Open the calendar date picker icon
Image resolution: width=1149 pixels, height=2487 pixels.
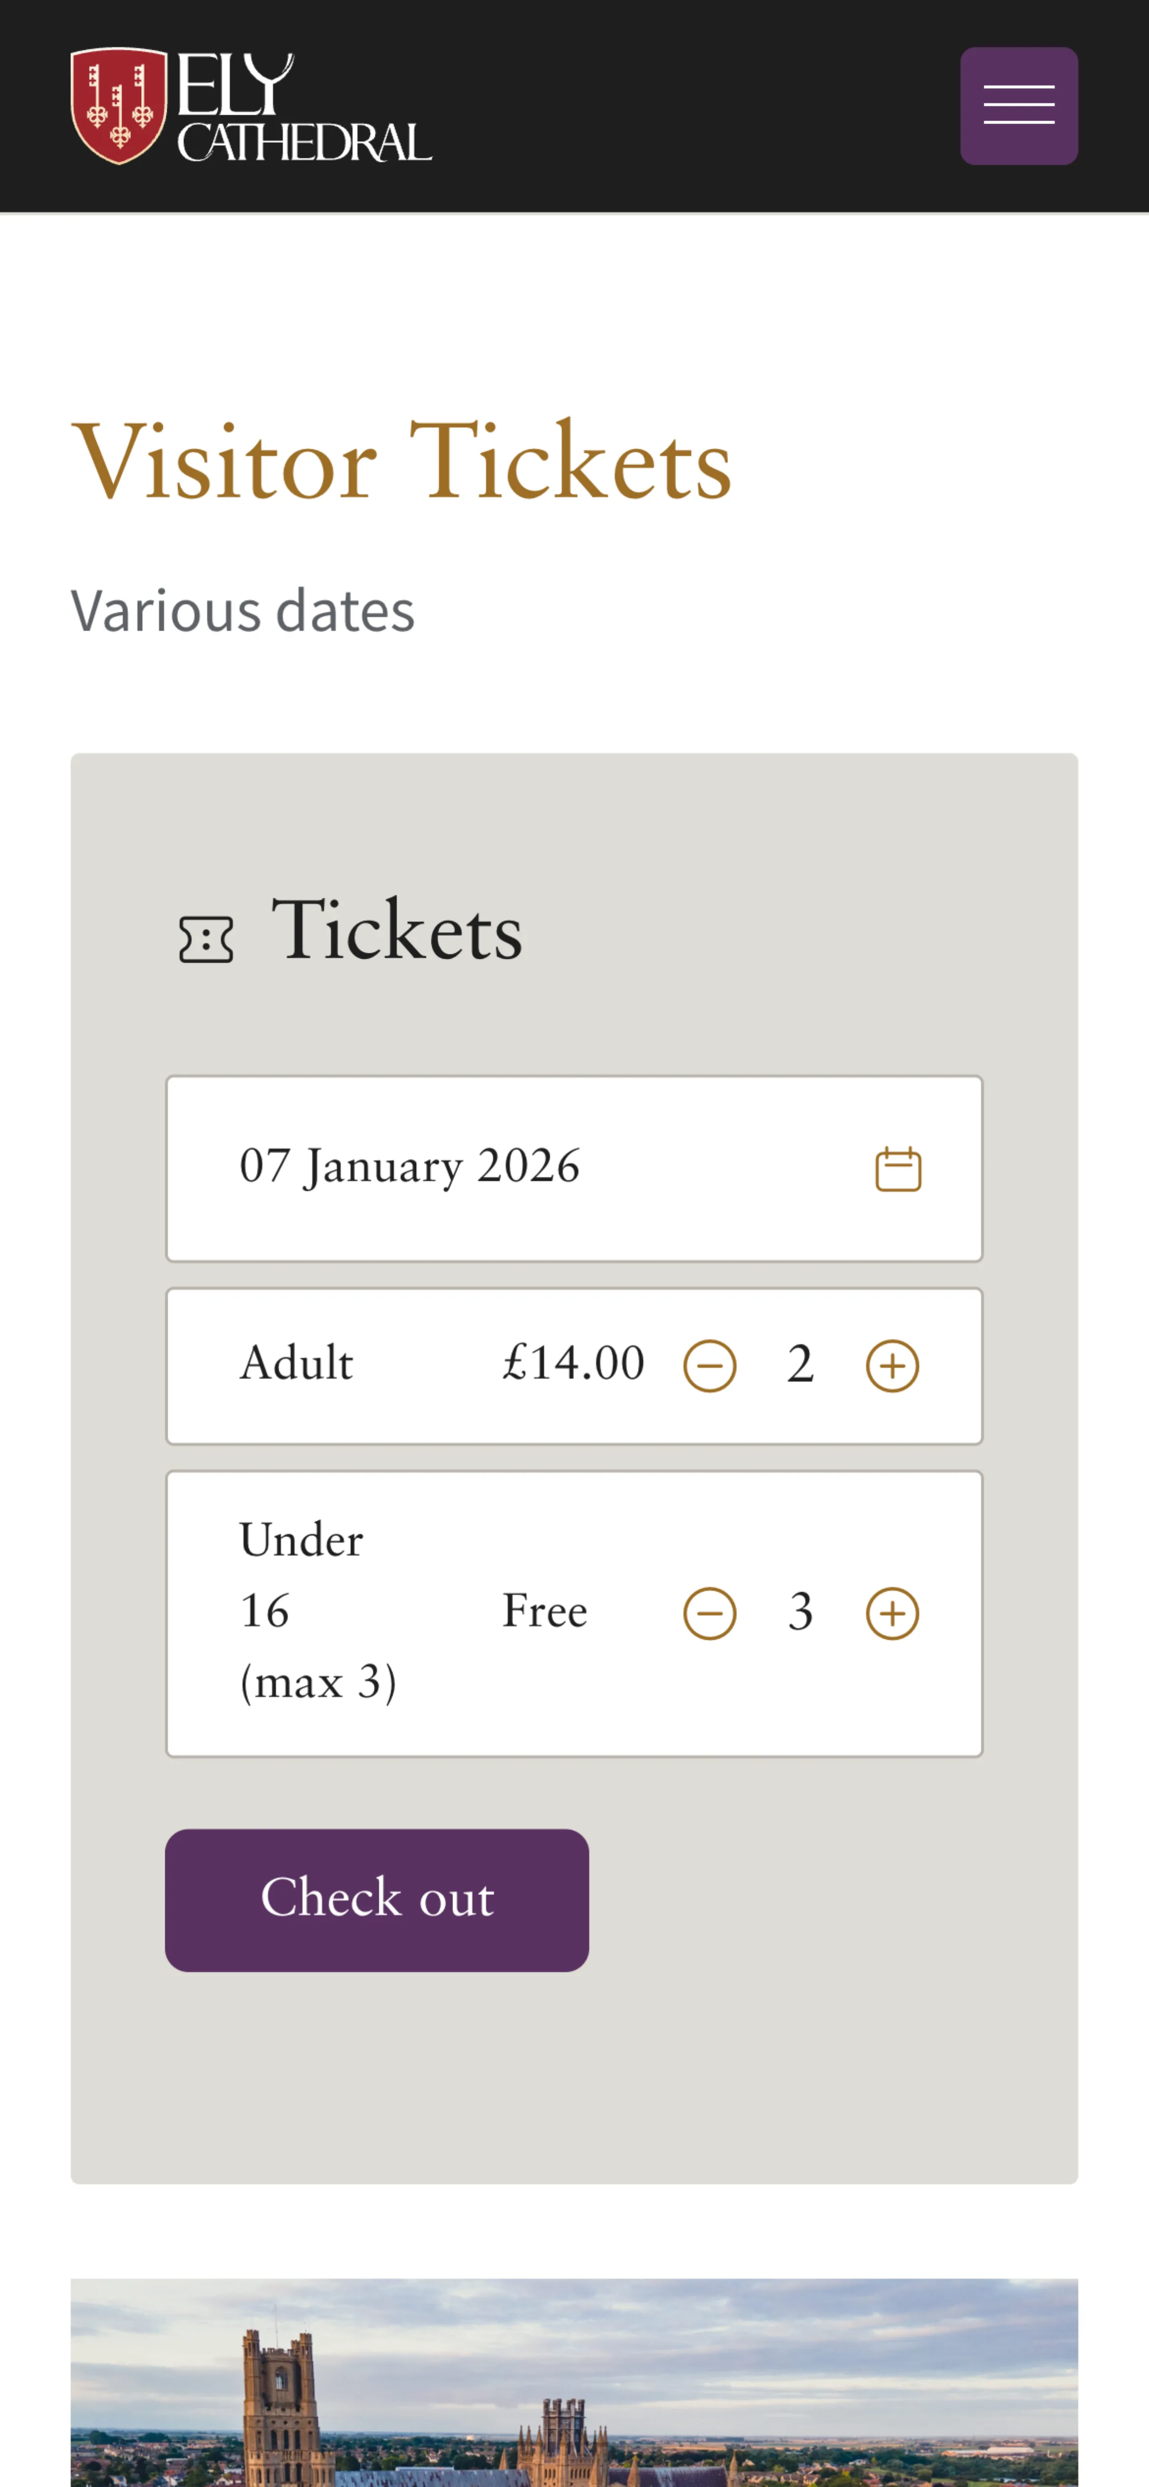897,1169
